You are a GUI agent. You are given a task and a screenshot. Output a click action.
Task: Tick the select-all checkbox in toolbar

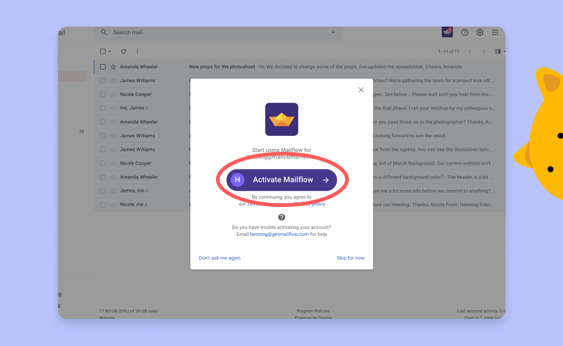pos(103,52)
